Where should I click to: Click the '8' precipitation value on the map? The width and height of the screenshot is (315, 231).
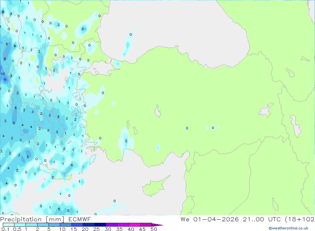point(5,59)
